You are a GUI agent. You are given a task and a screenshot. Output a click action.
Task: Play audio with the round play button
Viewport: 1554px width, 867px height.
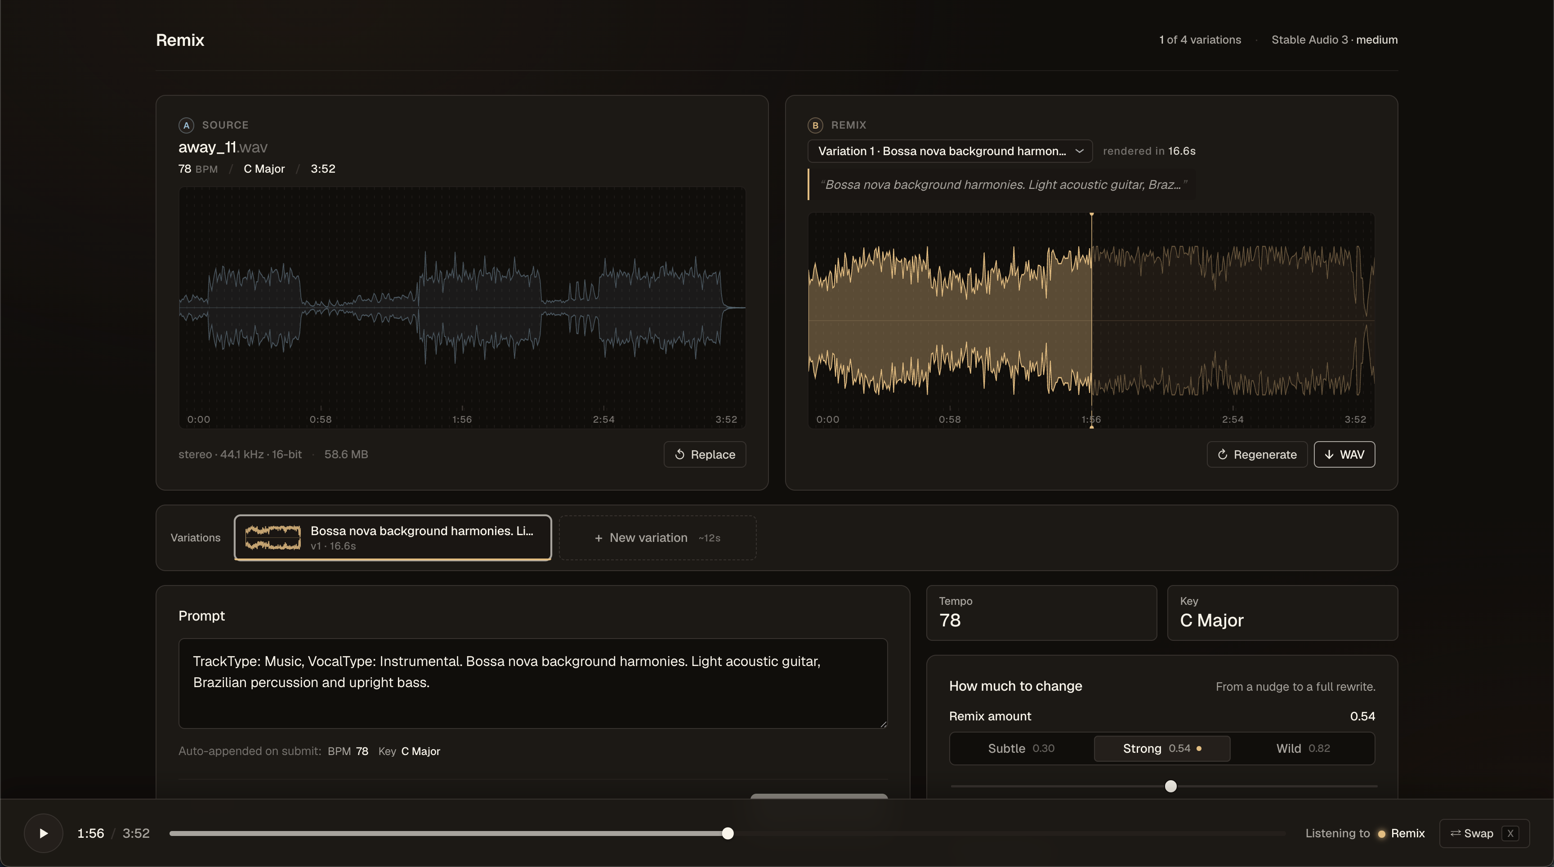pyautogui.click(x=44, y=833)
